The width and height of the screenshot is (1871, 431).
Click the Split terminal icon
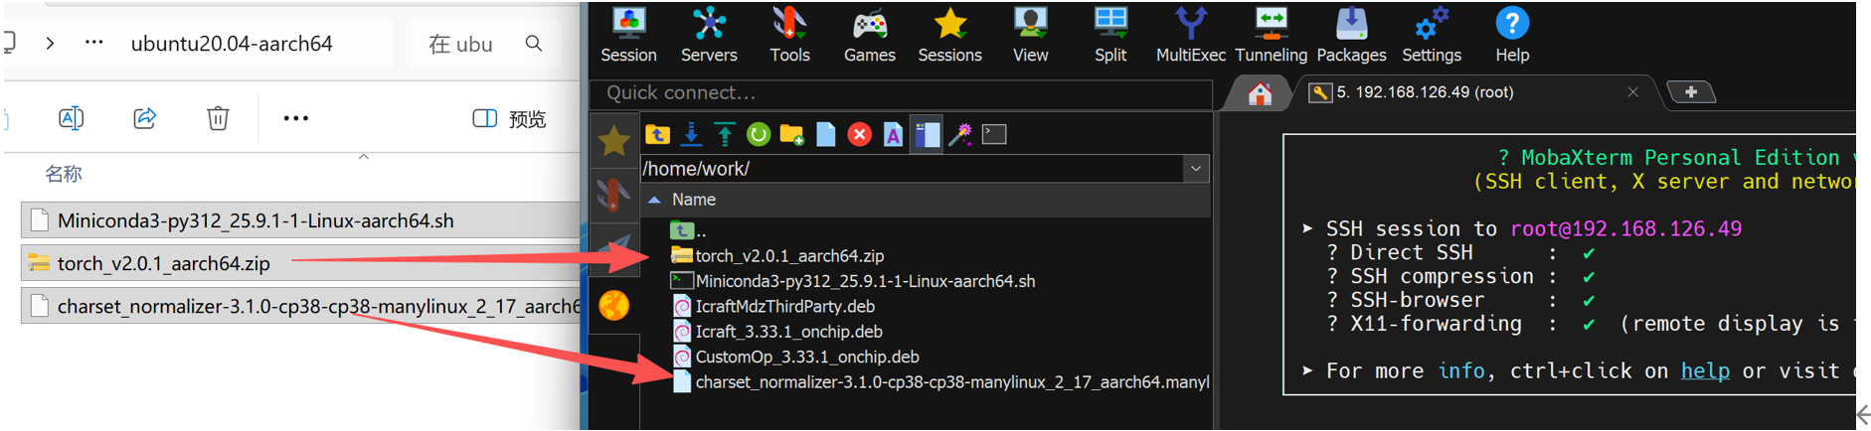click(1110, 34)
